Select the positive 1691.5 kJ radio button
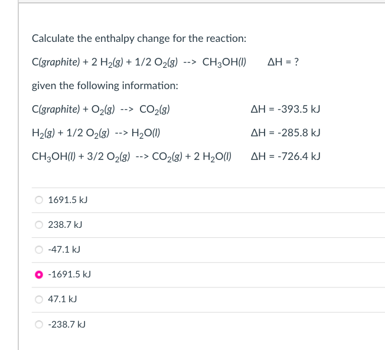 [x=39, y=200]
